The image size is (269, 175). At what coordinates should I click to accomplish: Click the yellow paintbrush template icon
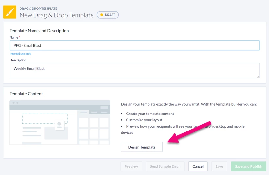tap(10, 12)
